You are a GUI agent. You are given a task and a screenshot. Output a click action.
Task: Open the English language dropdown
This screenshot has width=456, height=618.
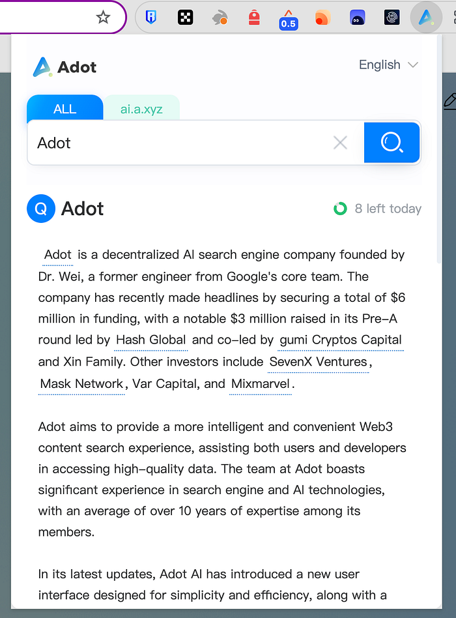388,65
